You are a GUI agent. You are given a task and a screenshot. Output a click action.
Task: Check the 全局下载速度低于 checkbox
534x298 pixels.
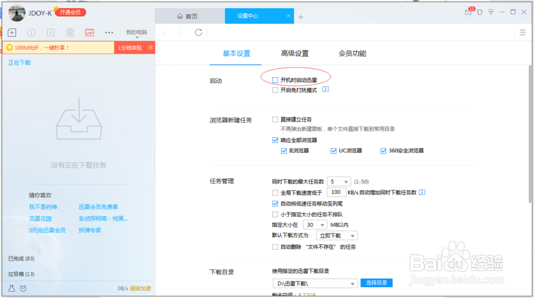(x=275, y=192)
